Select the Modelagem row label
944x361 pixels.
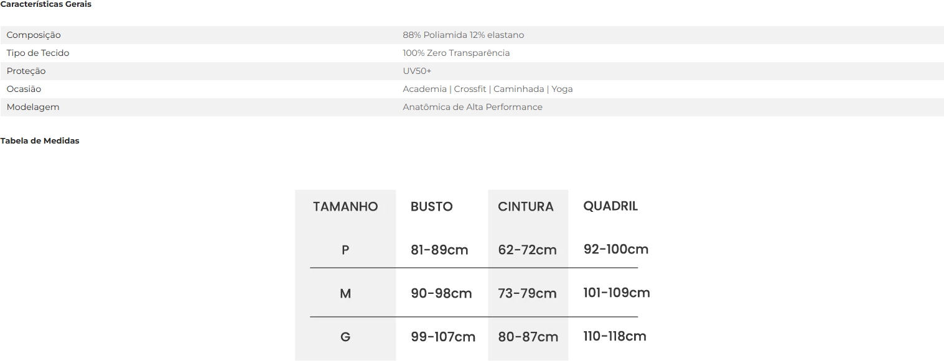tap(33, 107)
